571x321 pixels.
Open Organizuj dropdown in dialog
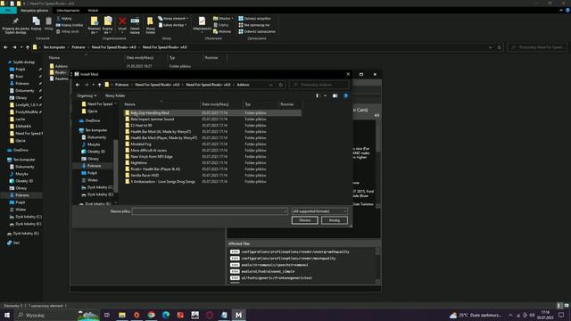tap(87, 95)
